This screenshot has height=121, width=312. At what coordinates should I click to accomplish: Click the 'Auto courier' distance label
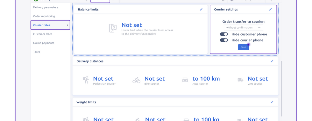click(x=200, y=84)
